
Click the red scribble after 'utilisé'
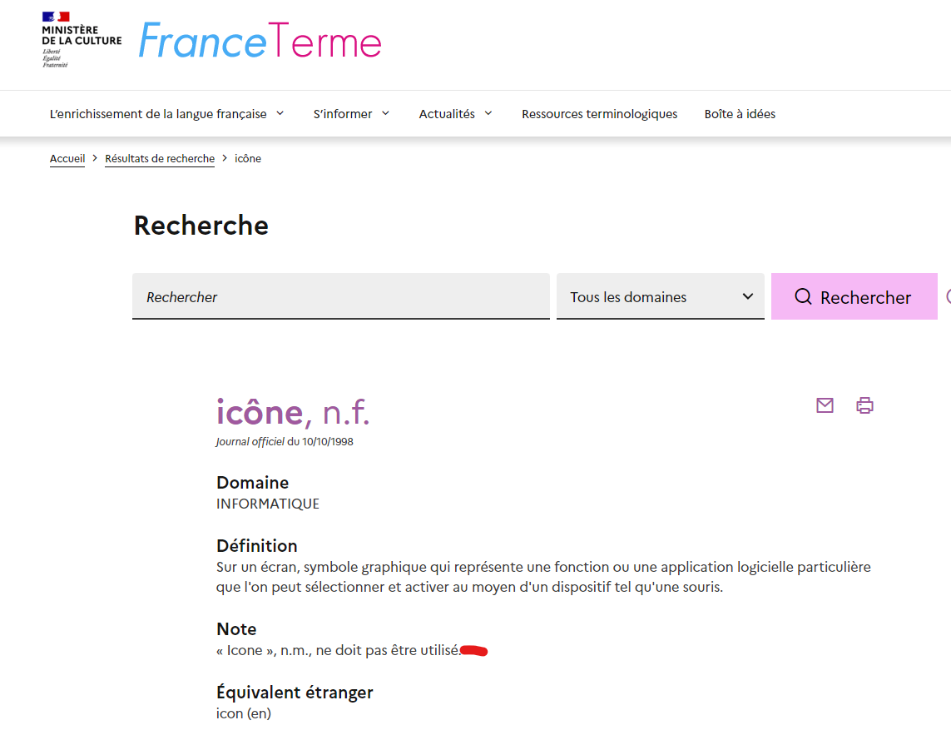473,651
